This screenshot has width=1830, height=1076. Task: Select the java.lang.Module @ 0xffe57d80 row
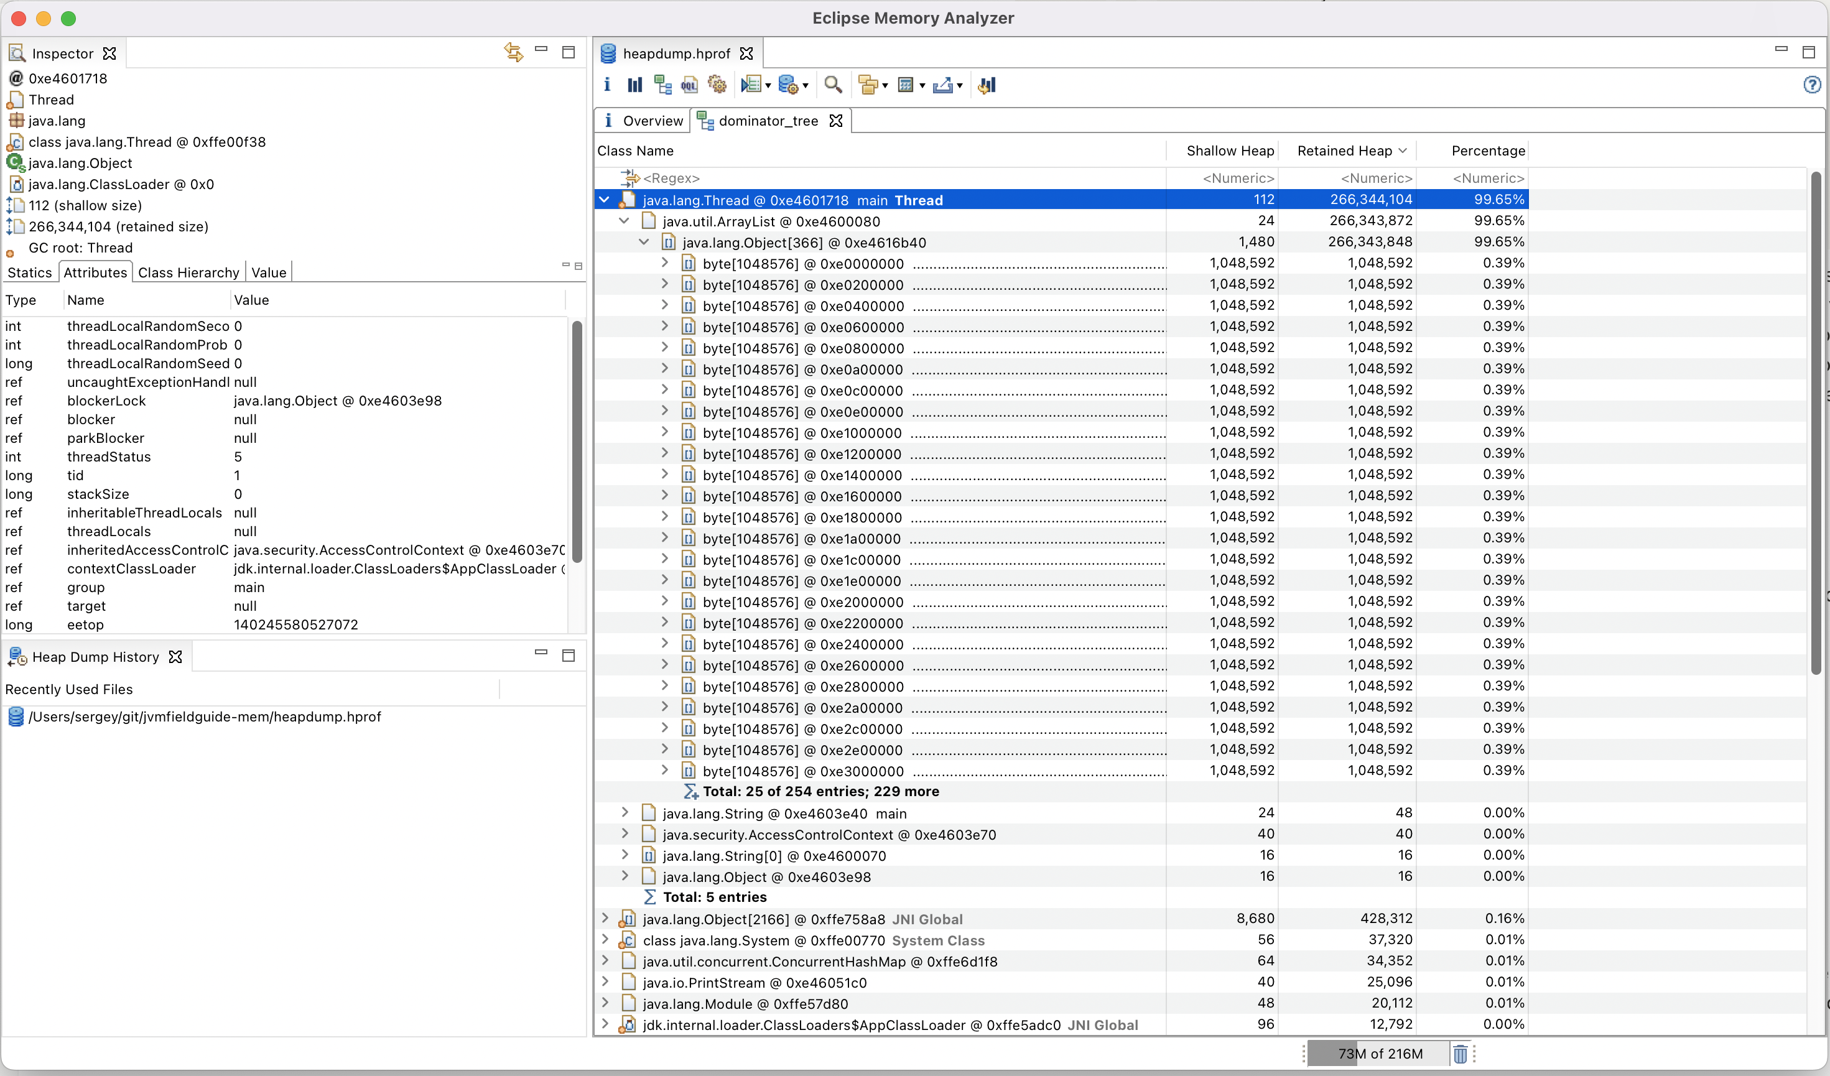[1061, 1003]
